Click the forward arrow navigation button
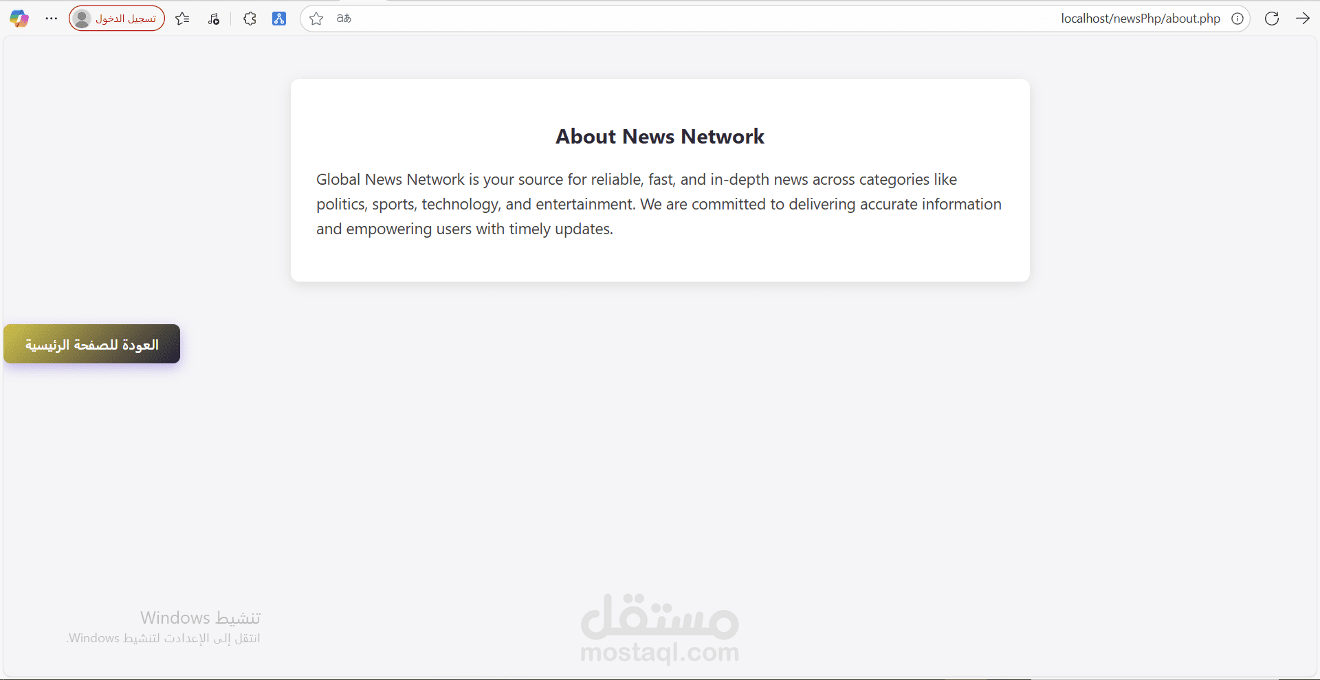 [1303, 19]
